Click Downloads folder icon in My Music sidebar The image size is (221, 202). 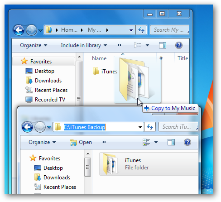tap(29, 80)
